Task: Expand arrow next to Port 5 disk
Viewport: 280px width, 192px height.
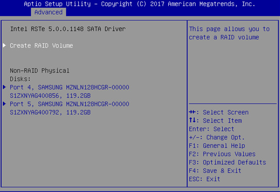Action: [5, 104]
